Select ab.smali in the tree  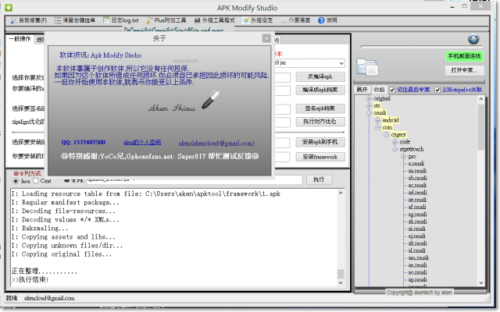pos(417,179)
